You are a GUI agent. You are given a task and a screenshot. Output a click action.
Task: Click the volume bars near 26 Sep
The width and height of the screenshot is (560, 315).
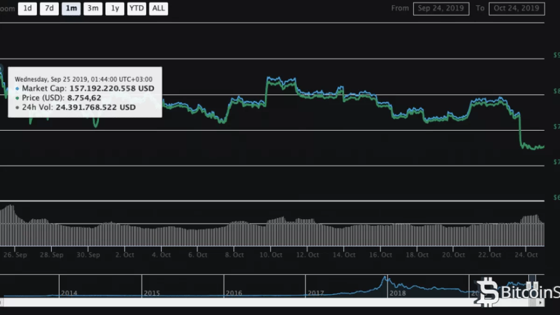tap(10, 224)
